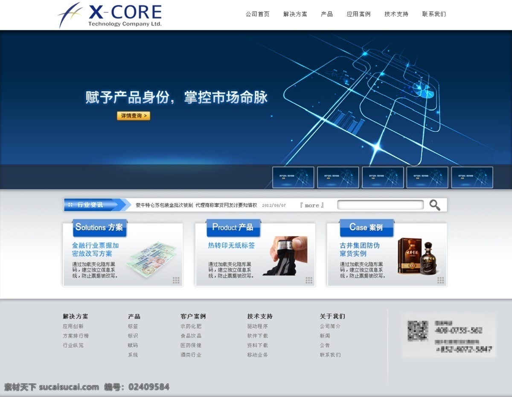
Task: Select rightmost banner carousel thumbnail
Action: tap(472, 178)
